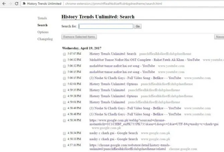
Task: Click the Go button
Action: point(137,26)
